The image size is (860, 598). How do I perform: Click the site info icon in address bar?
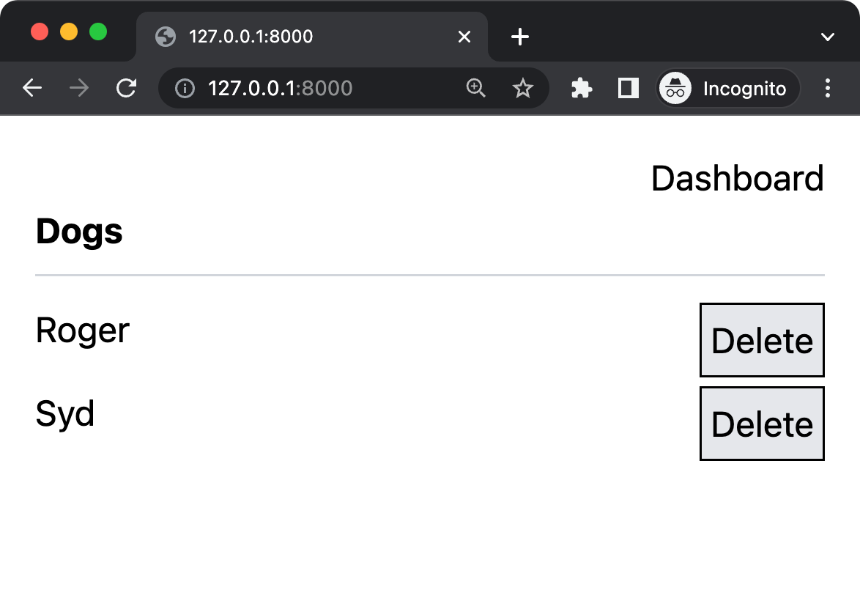185,89
